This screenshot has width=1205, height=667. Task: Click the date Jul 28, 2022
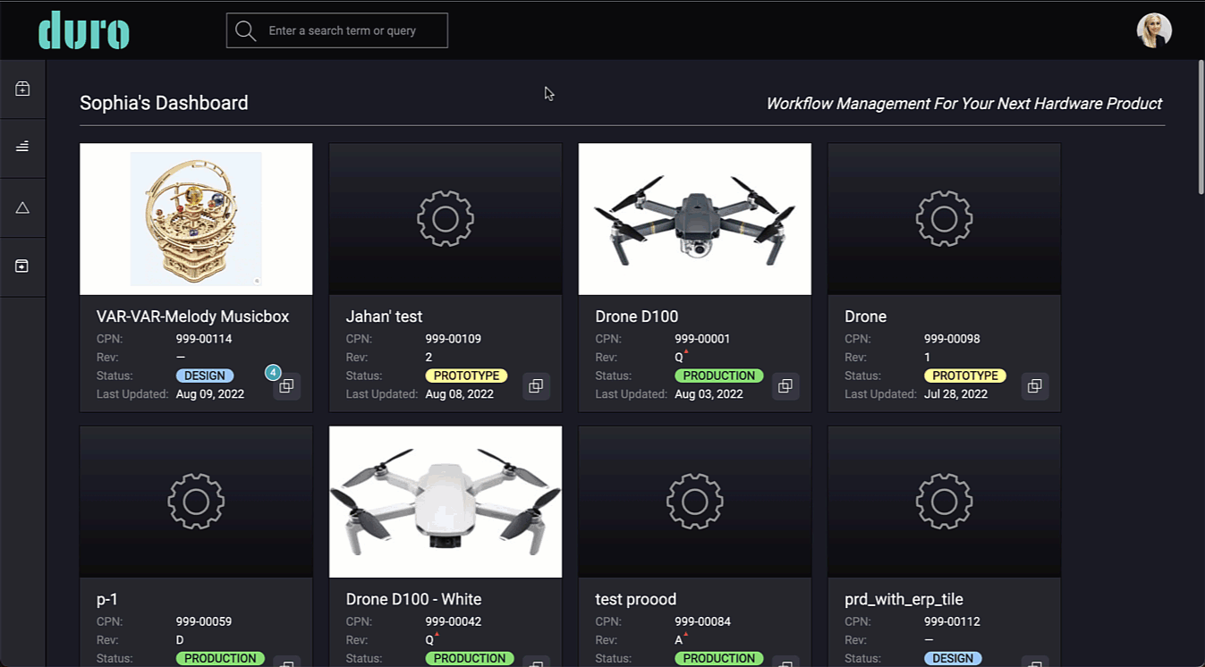(x=956, y=394)
